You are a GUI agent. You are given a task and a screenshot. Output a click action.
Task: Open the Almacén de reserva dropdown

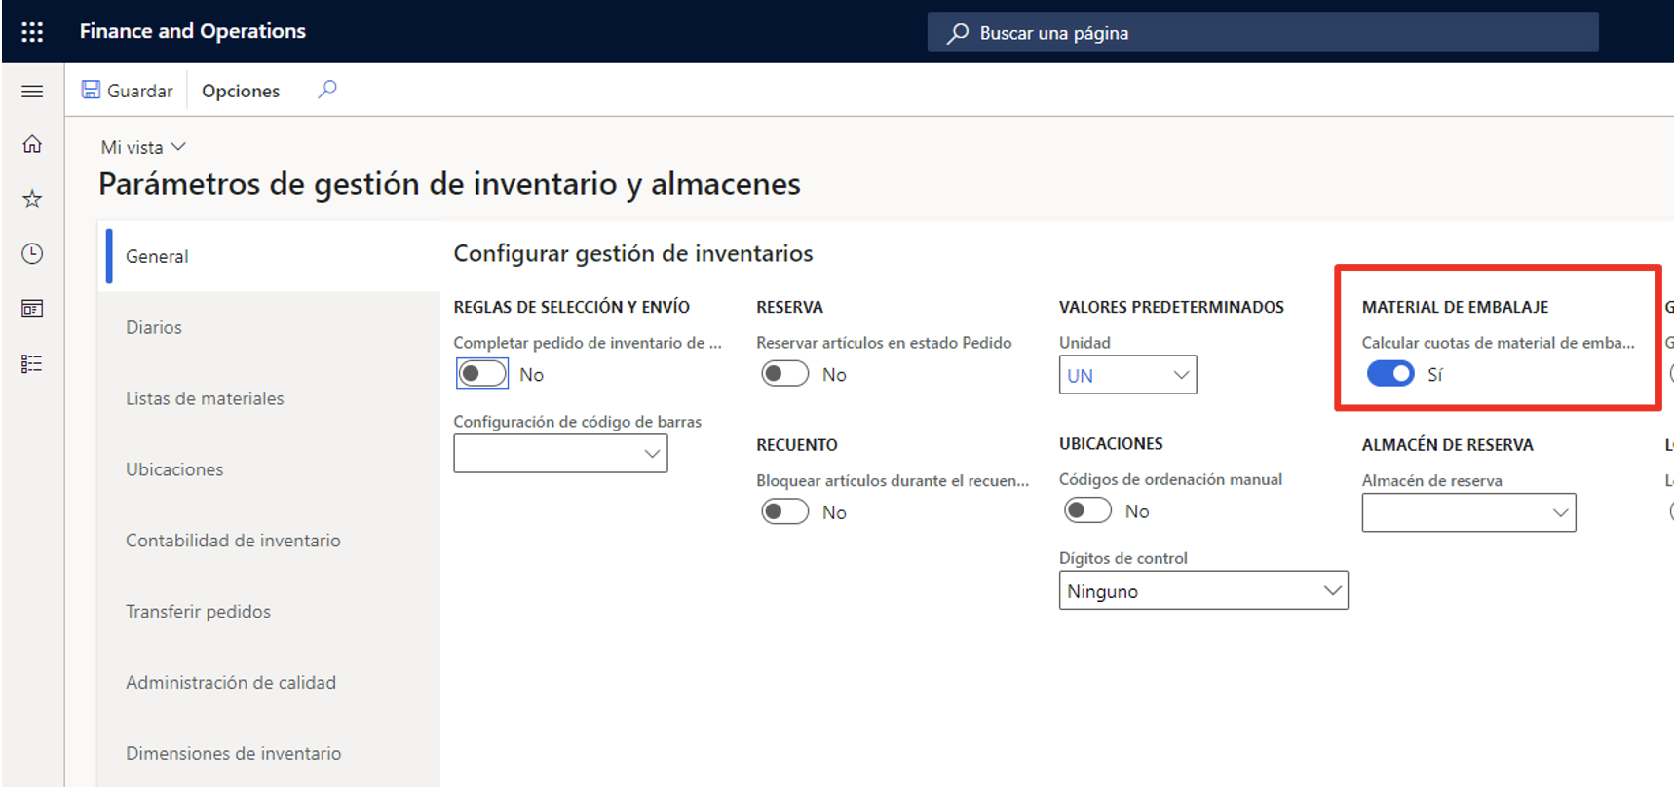[1468, 512]
